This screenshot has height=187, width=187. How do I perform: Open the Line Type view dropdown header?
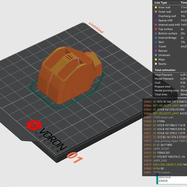click(161, 3)
